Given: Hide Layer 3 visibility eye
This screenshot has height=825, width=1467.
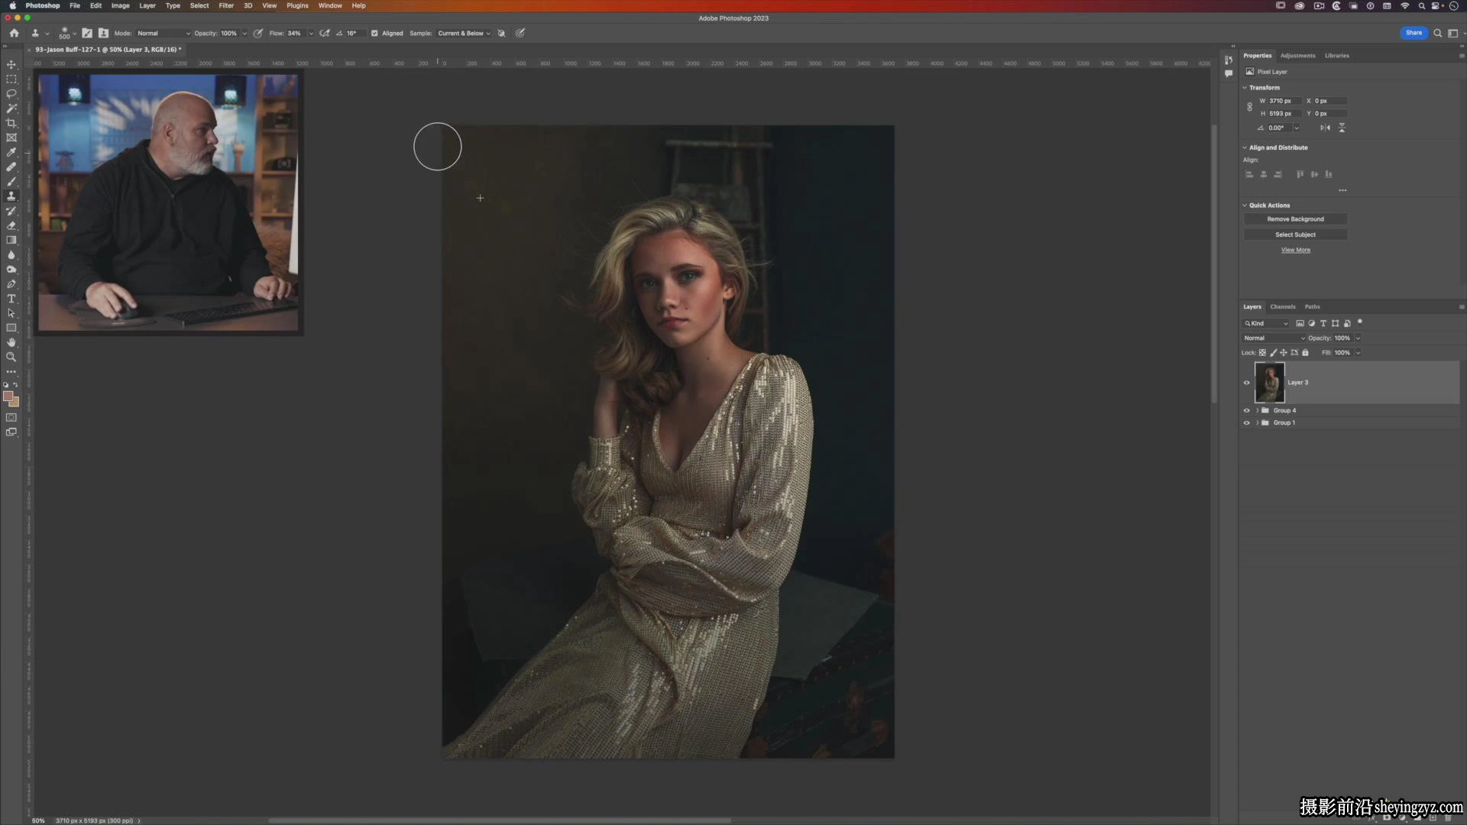Looking at the screenshot, I should tap(1247, 383).
